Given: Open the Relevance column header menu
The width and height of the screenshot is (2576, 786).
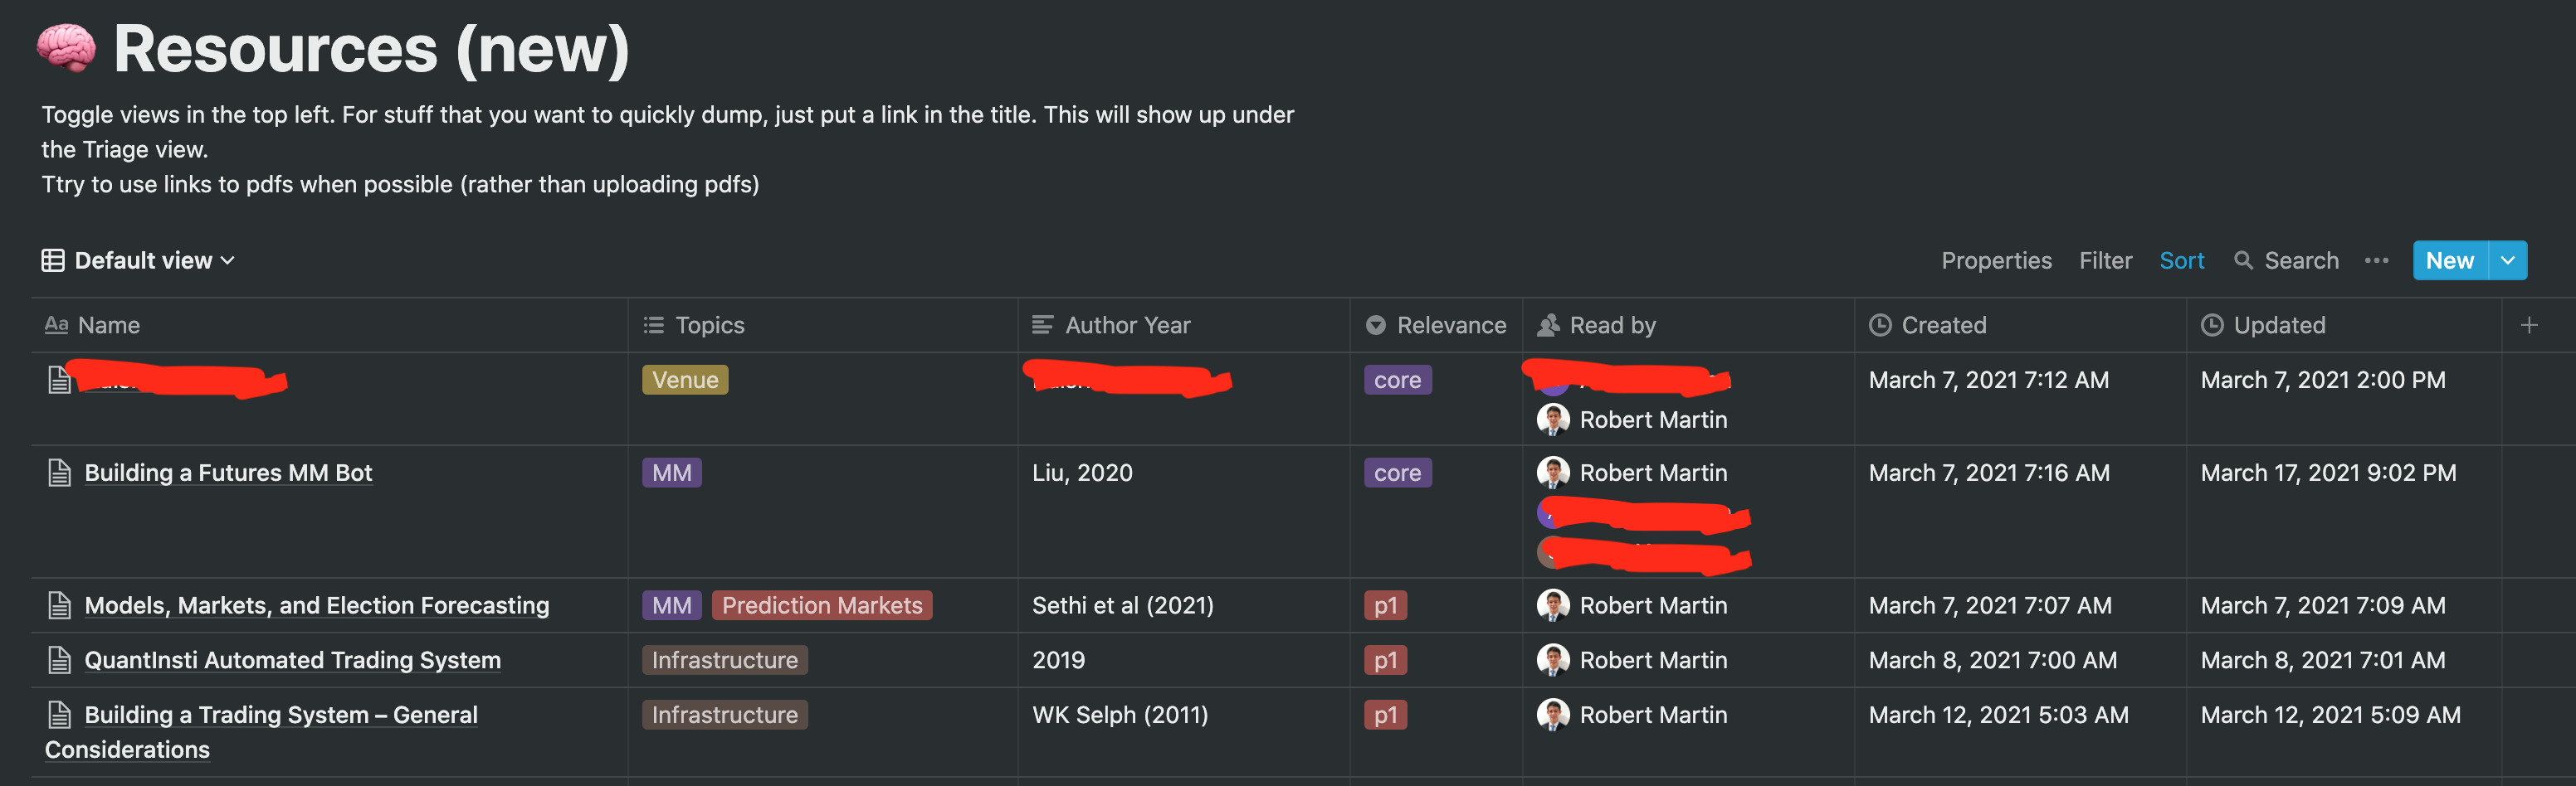Looking at the screenshot, I should tap(1436, 324).
